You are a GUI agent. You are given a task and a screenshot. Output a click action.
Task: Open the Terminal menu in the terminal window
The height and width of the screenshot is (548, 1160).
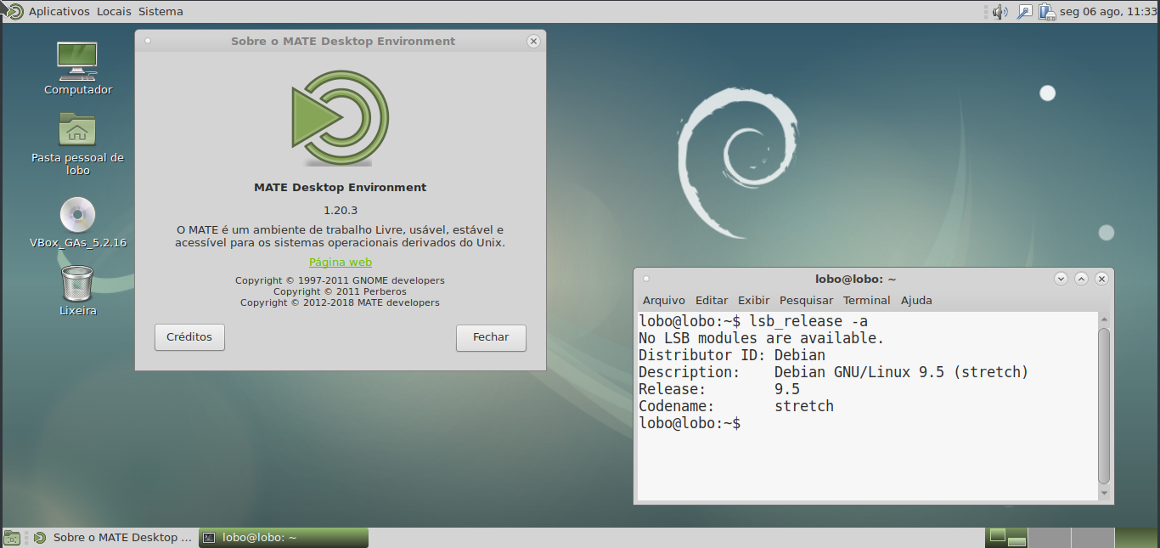tap(866, 300)
